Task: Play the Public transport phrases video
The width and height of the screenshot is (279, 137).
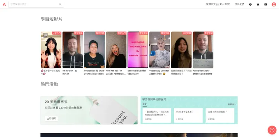Action: pyautogui.click(x=203, y=50)
